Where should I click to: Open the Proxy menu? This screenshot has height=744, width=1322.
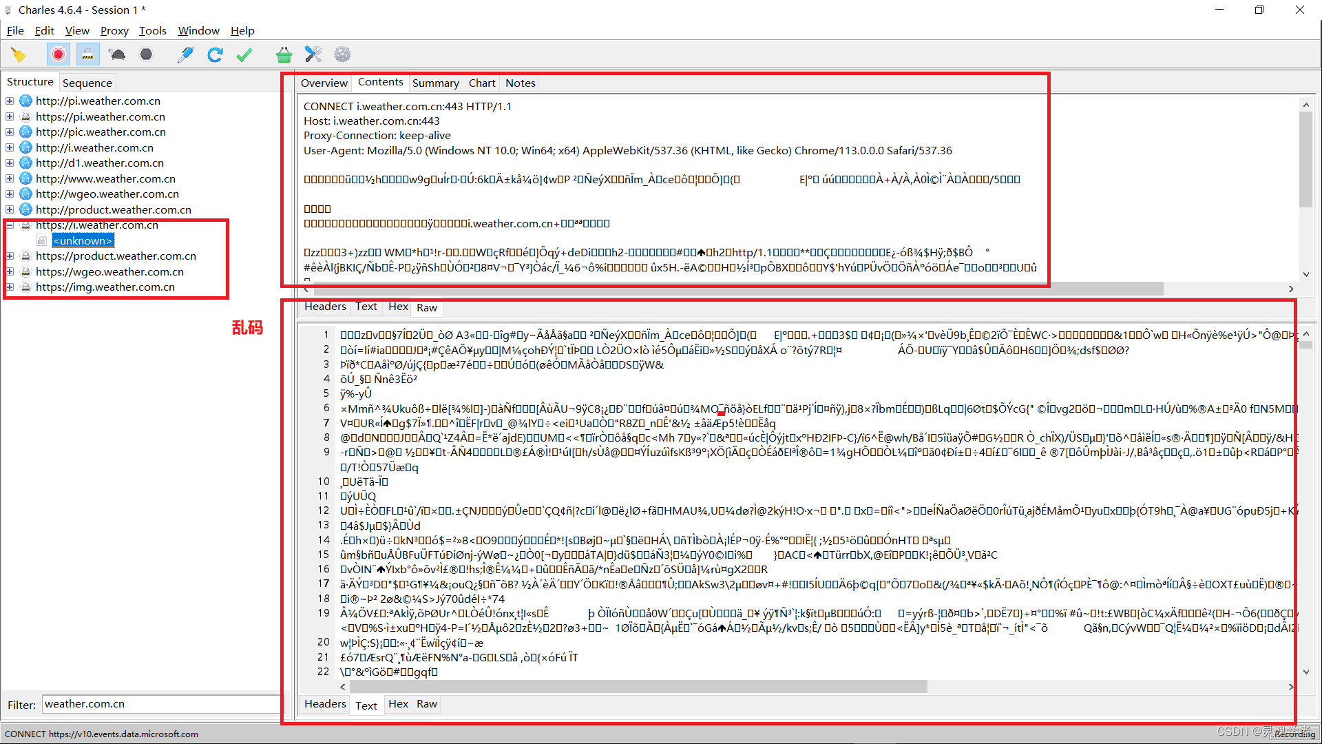114,31
